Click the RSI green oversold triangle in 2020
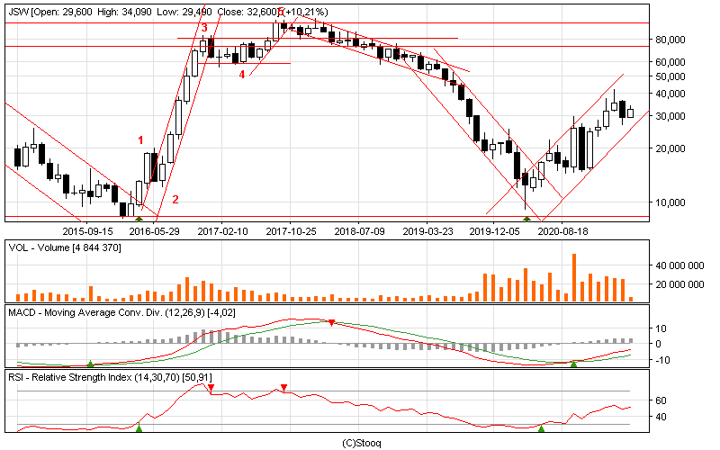This screenshot has height=450, width=720. (541, 428)
